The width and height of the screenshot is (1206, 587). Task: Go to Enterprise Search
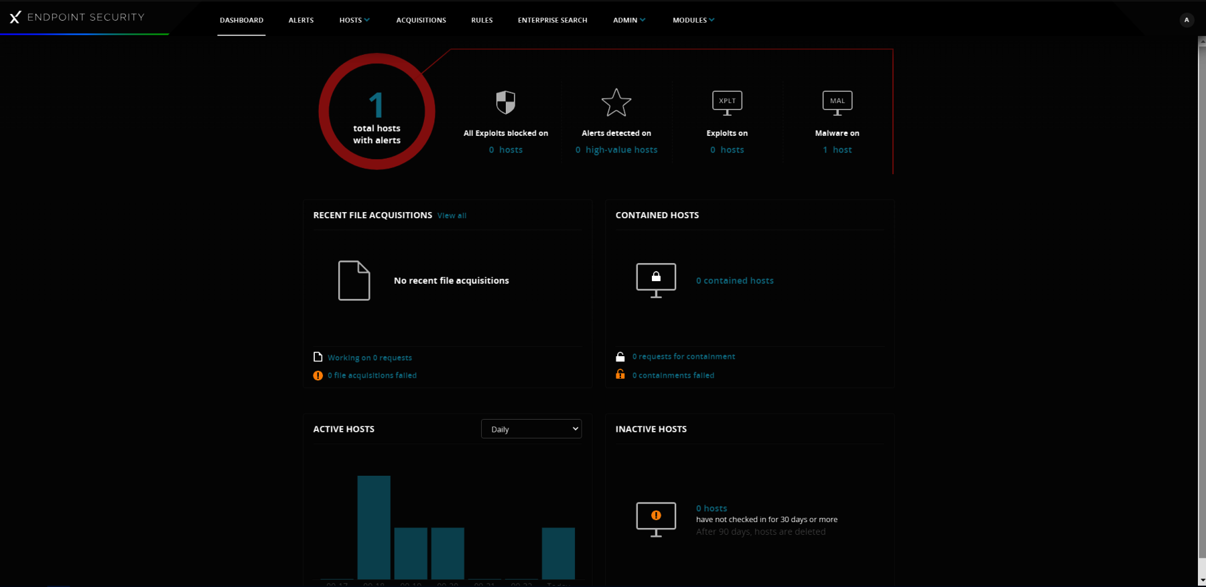tap(552, 20)
